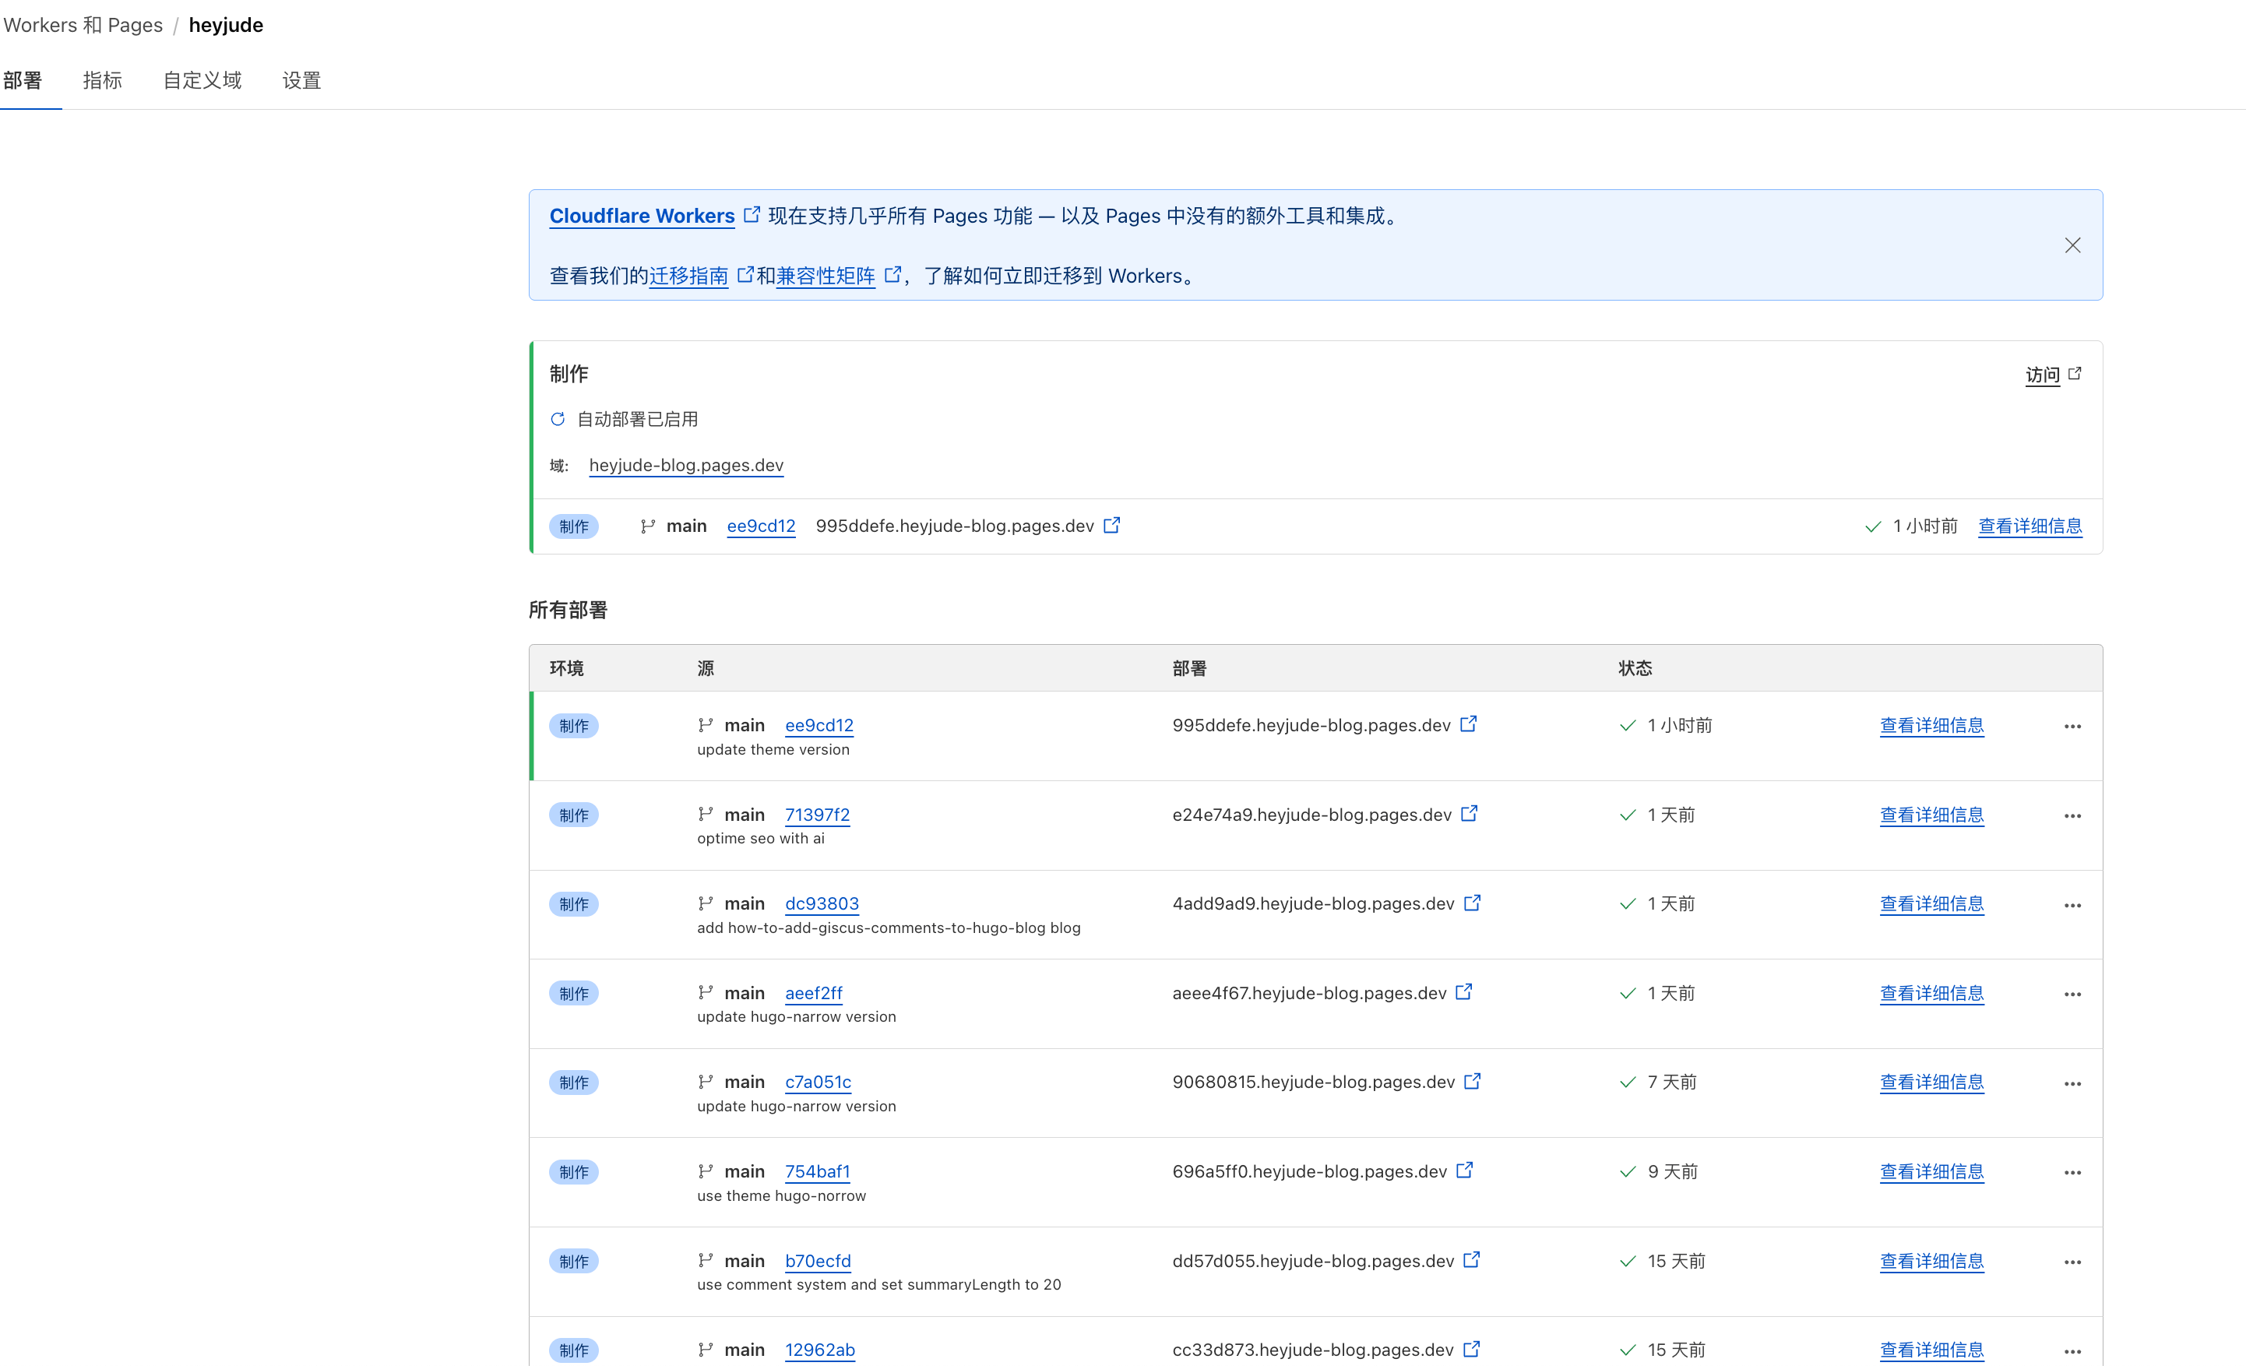2246x1366 pixels.
Task: Open commit 12962ab link
Action: coord(819,1350)
